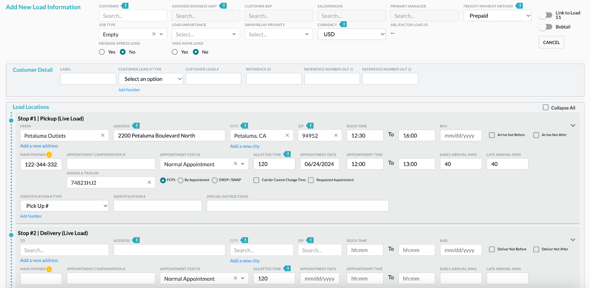Collapse Stop #1 Pickup section chevron
Image resolution: width=590 pixels, height=288 pixels.
[x=573, y=126]
